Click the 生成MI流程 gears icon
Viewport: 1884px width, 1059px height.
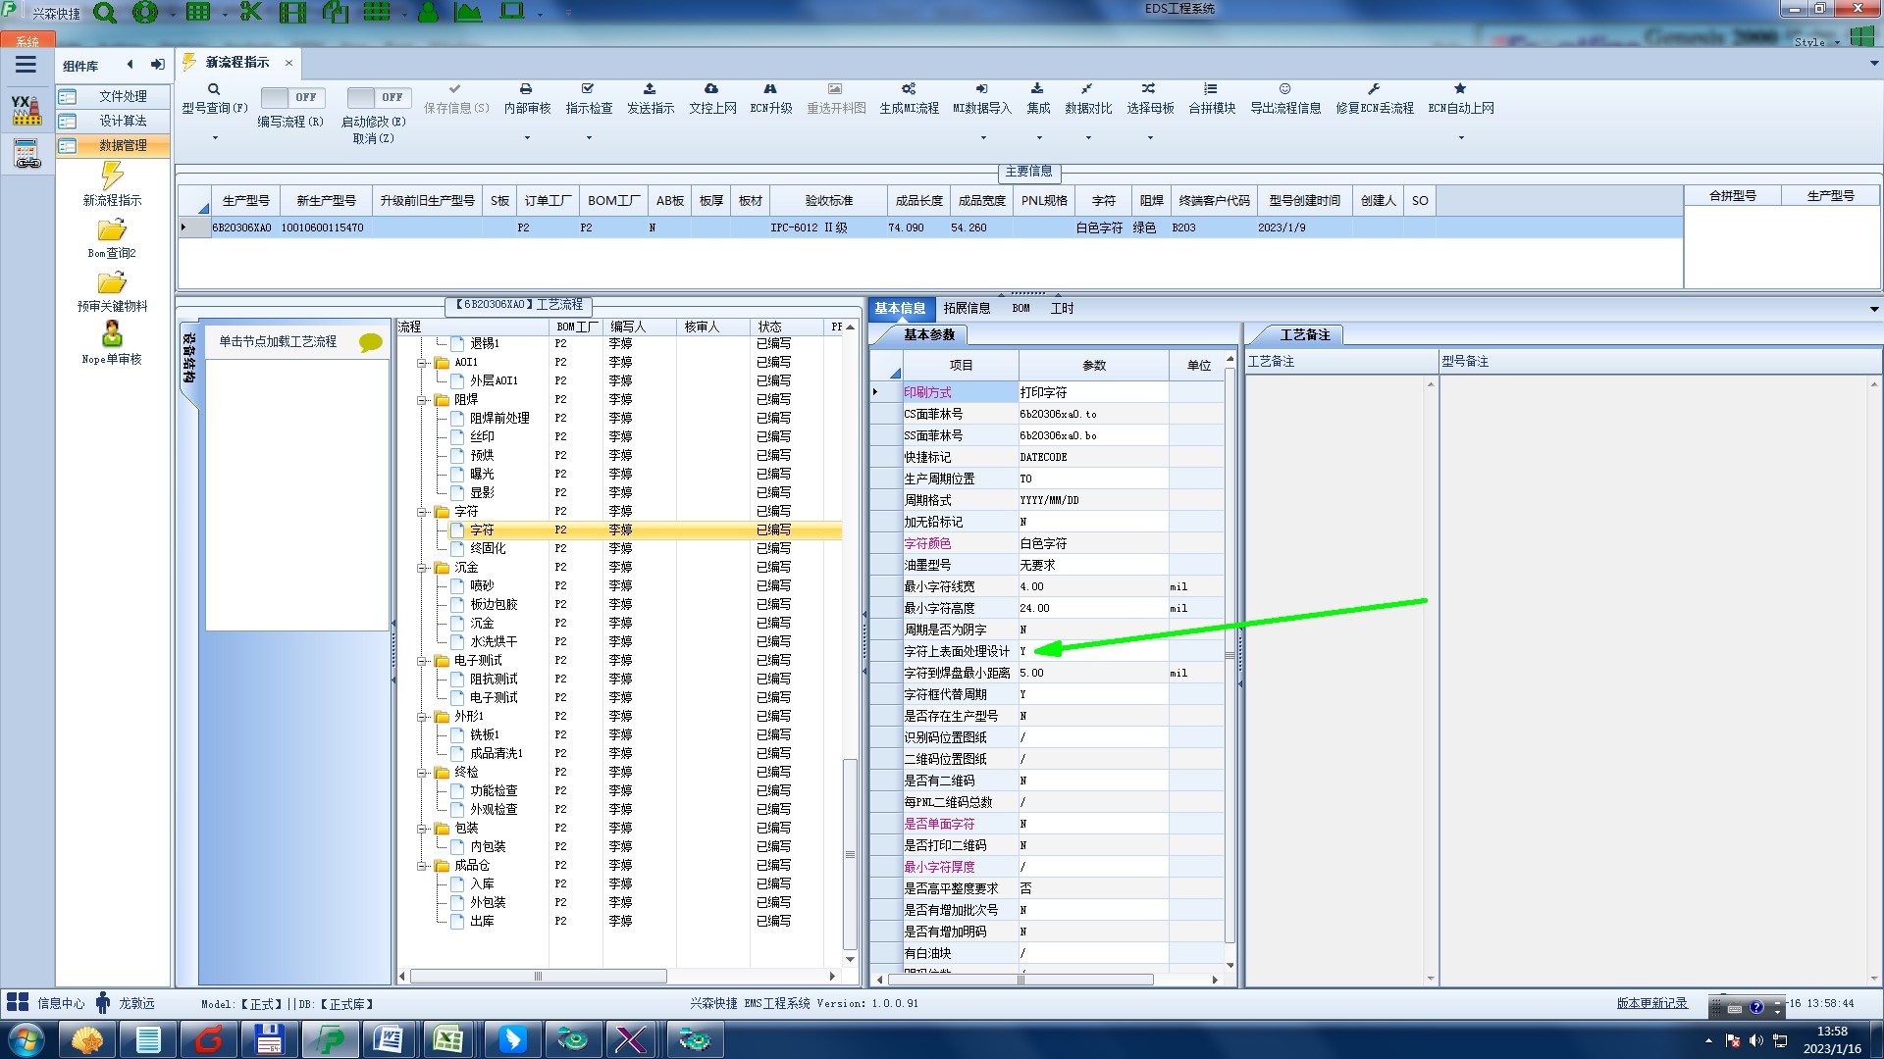[909, 89]
